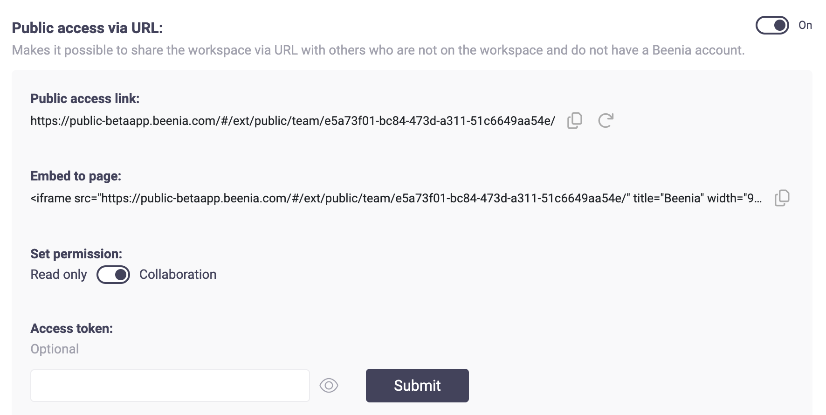Click the iframe embed code text
Screen dimensions: 826x415
point(396,198)
